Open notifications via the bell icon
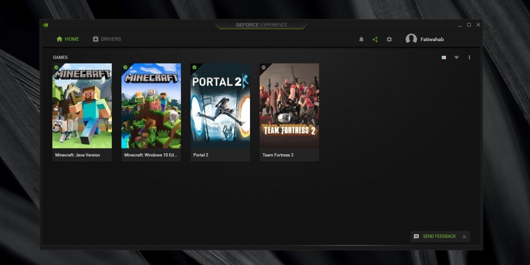 pyautogui.click(x=361, y=39)
